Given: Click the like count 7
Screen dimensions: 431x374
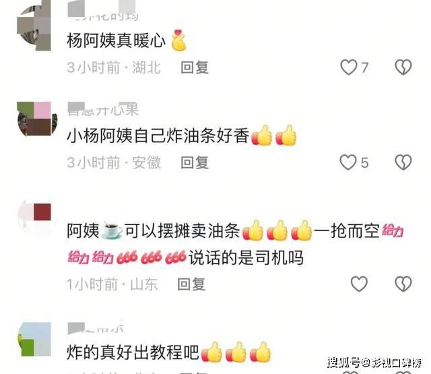Looking at the screenshot, I should 364,67.
